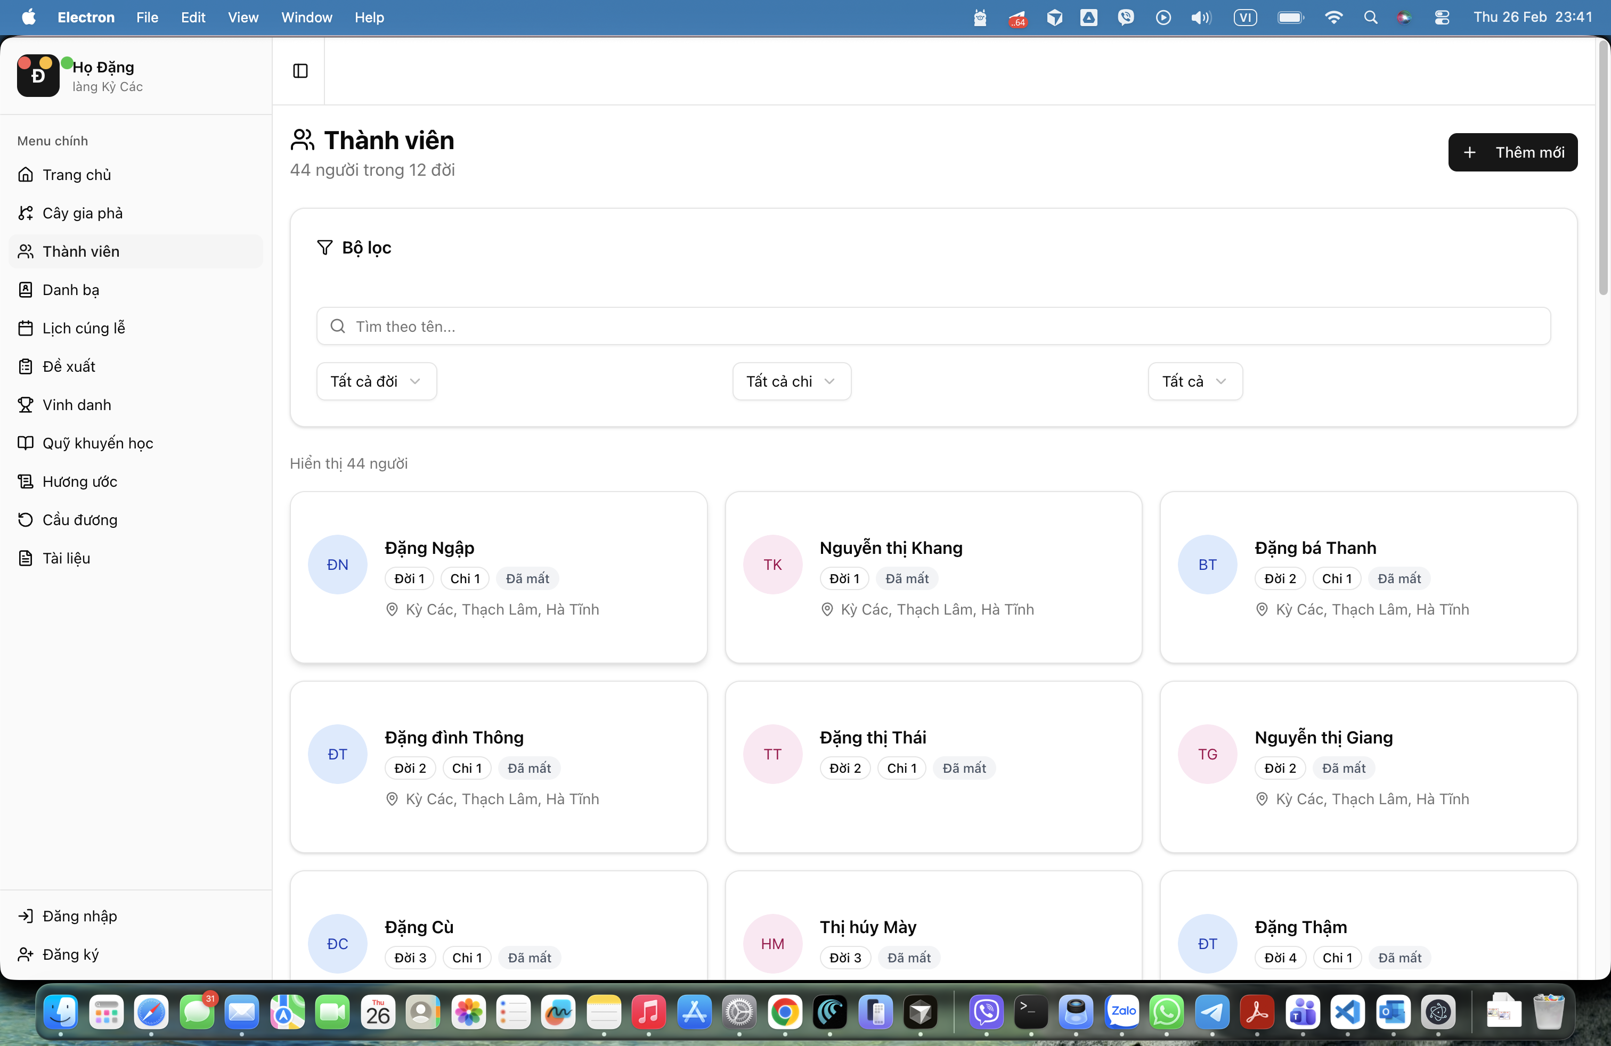Open Cây gia phả family tree page
The image size is (1611, 1046).
(82, 213)
